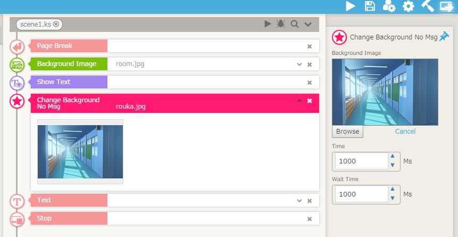Viewport: 458px width, 237px height.
Task: Select the Change Background No Msg component header
Action: 174,103
